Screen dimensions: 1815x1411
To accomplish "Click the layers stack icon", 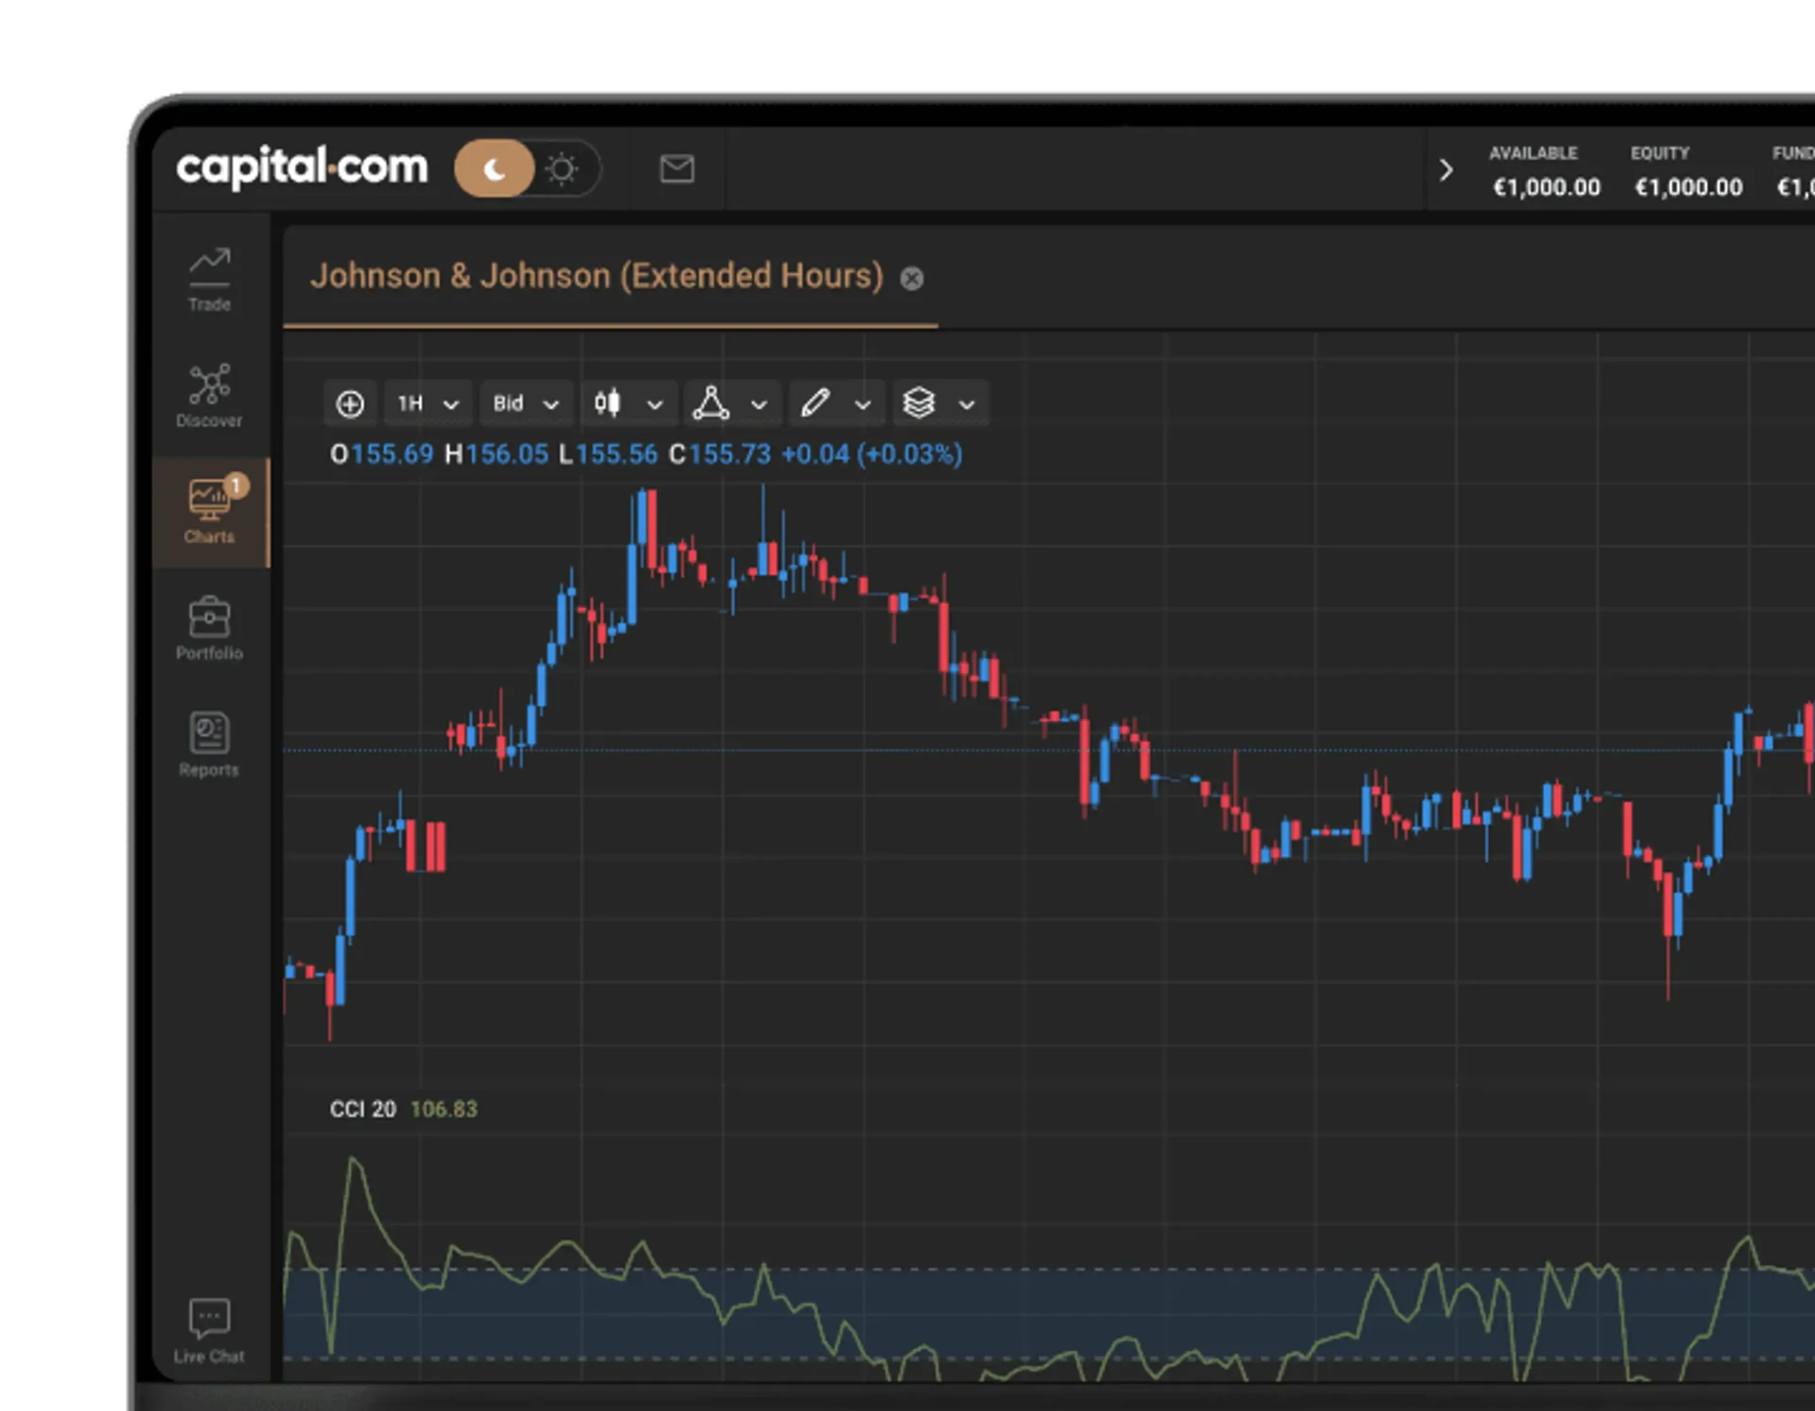I will (919, 403).
